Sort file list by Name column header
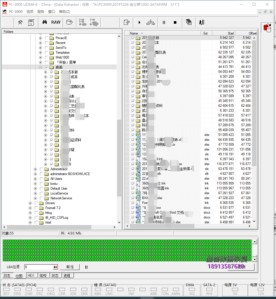This screenshot has width=276, height=299. tap(165, 33)
